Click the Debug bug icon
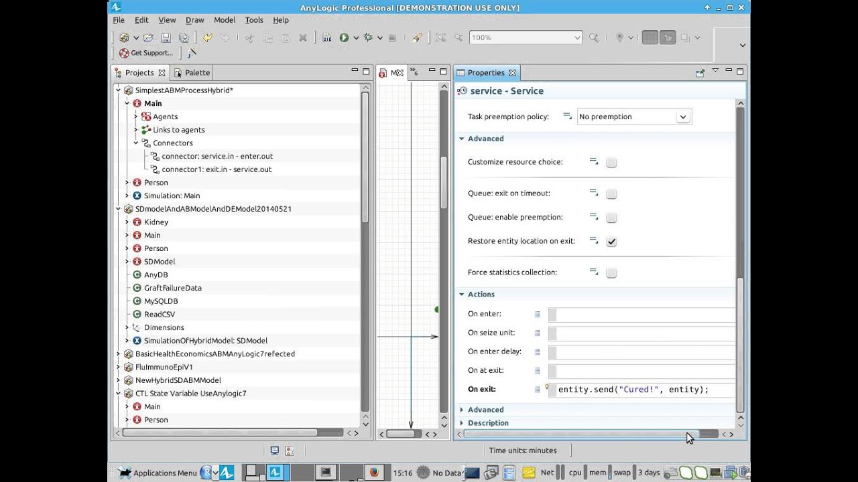The width and height of the screenshot is (858, 482). [367, 38]
